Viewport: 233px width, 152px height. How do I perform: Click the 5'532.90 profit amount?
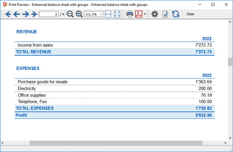click(203, 115)
